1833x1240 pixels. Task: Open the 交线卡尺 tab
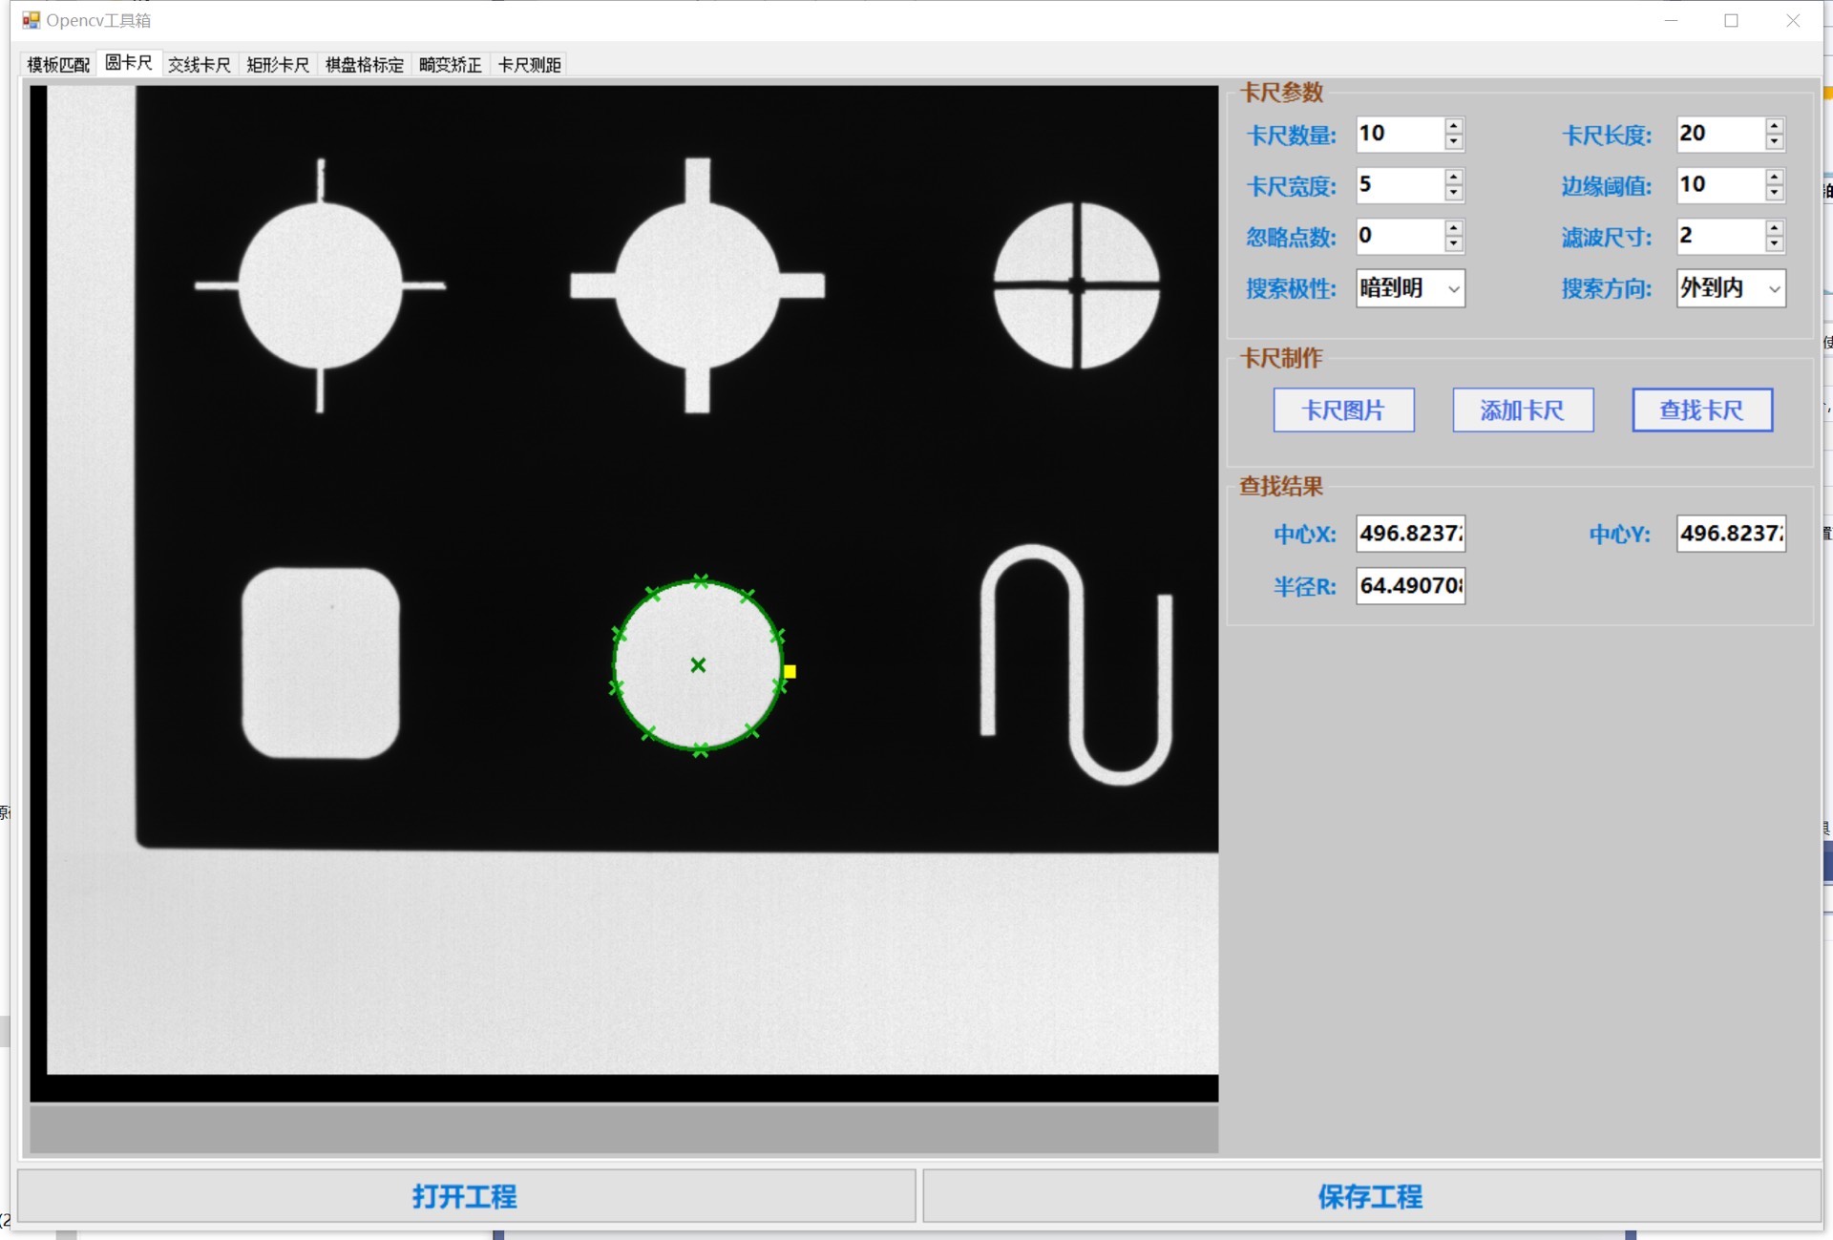pos(199,64)
